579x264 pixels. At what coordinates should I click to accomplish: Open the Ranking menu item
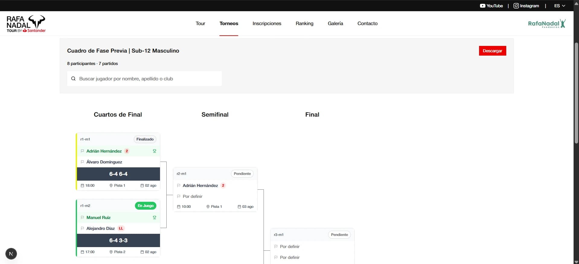[304, 24]
